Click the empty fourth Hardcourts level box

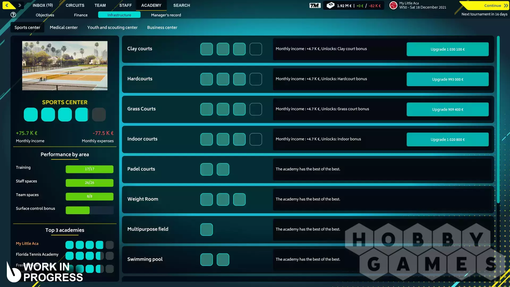(256, 79)
